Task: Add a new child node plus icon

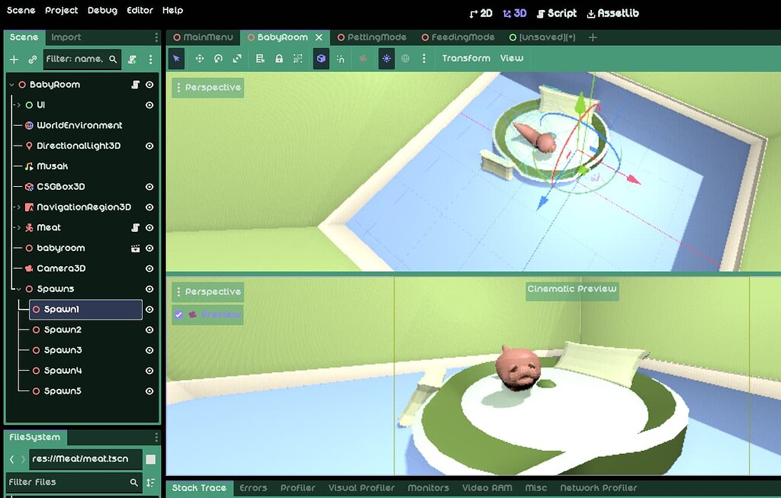Action: click(14, 59)
